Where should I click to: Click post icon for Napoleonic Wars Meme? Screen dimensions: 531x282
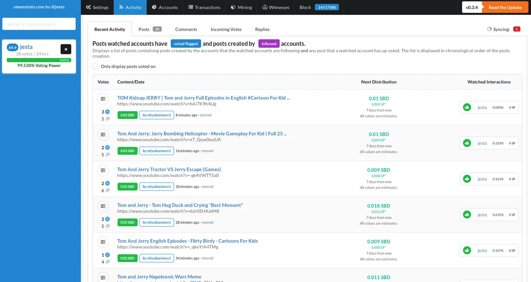[103, 277]
